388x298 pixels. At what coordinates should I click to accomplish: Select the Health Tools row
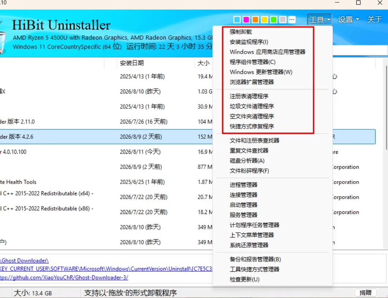click(106, 182)
